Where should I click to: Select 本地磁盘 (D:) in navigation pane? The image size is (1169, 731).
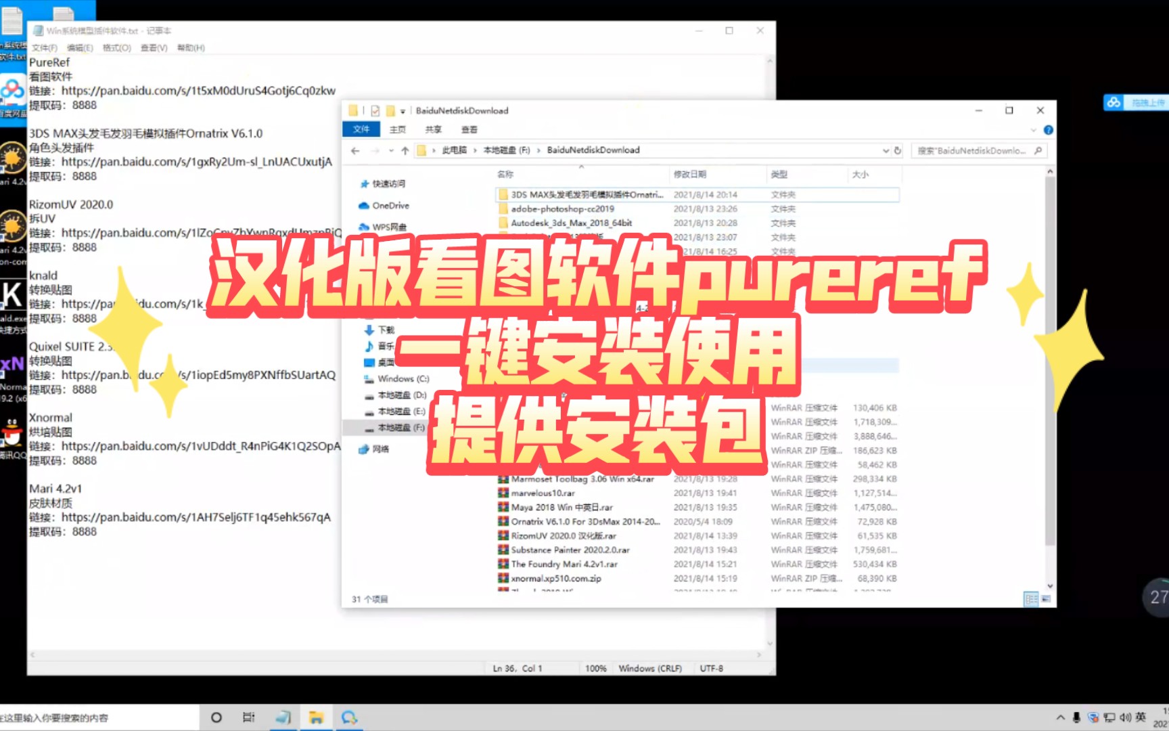point(395,395)
